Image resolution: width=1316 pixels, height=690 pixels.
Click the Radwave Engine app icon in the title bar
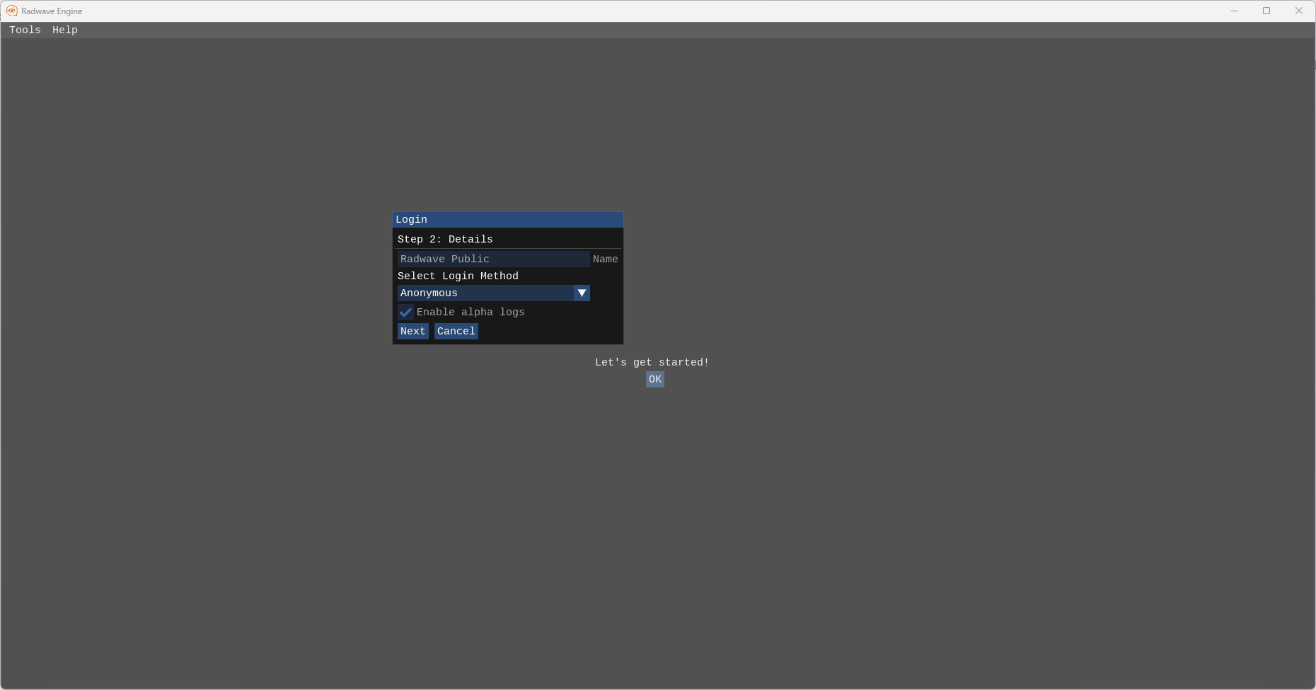(x=11, y=11)
